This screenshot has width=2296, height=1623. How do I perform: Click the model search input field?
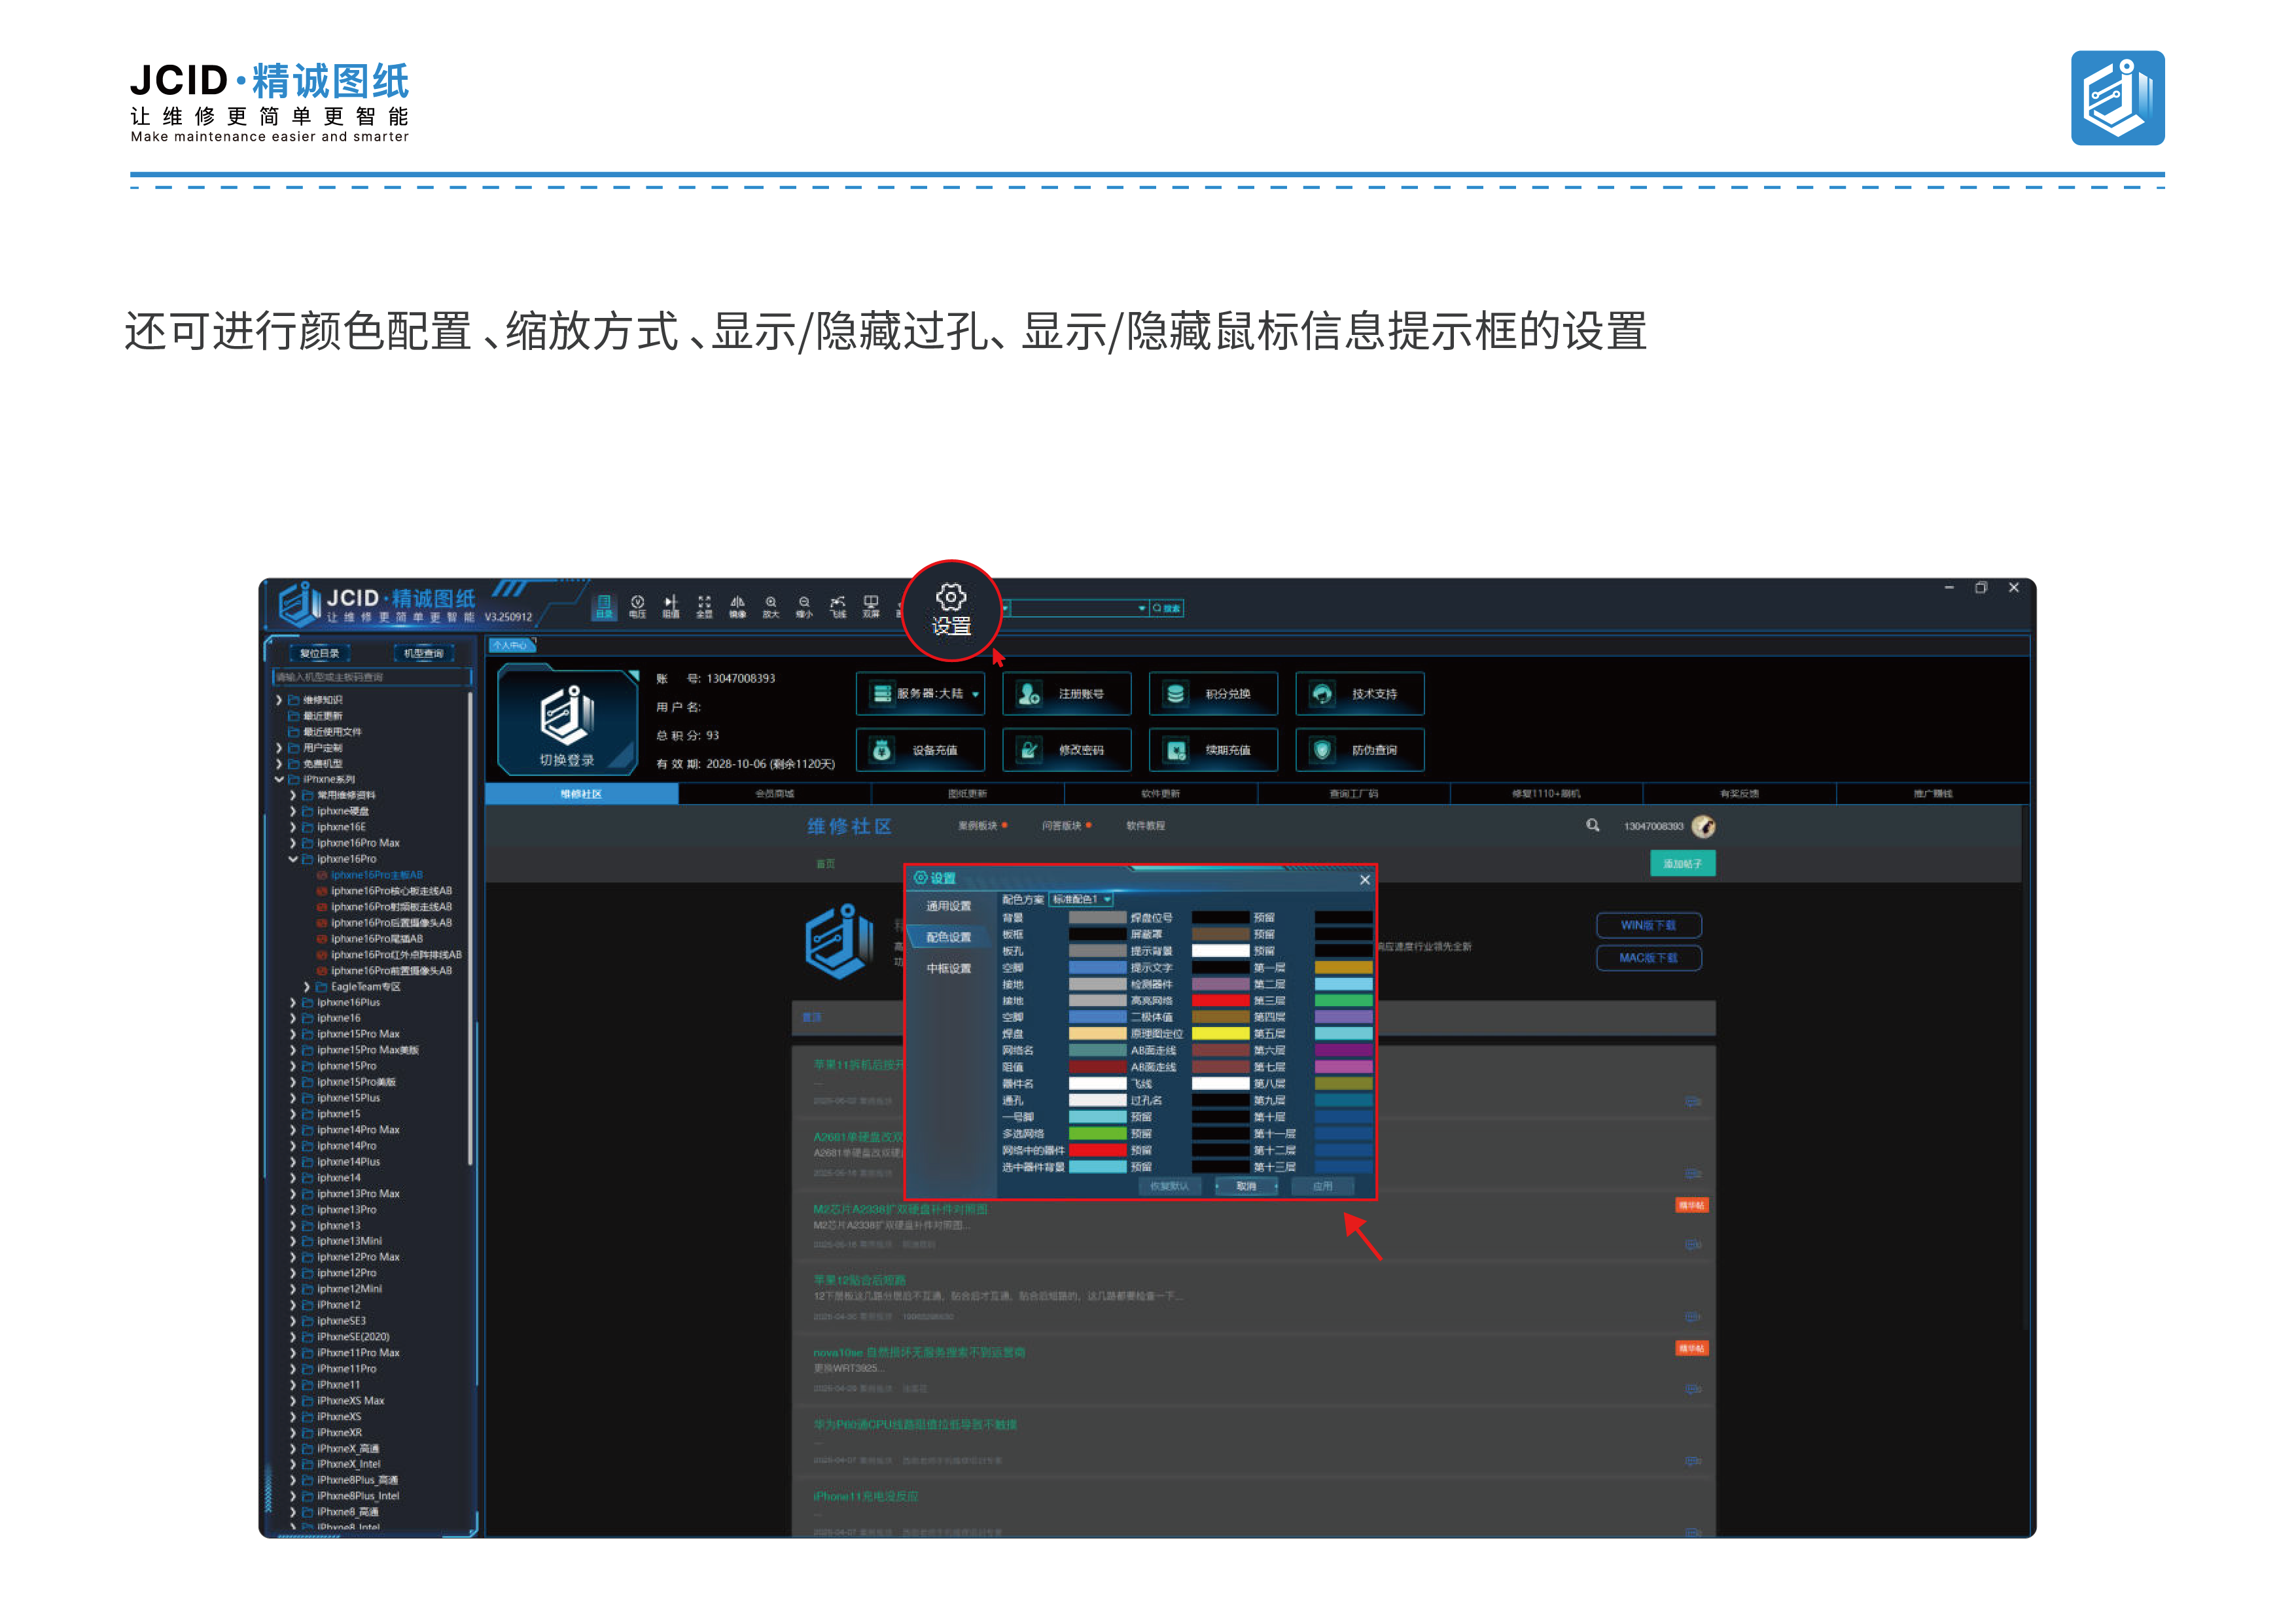372,677
